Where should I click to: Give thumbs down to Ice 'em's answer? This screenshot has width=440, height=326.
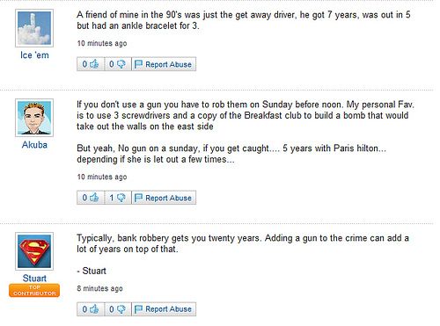[x=118, y=64]
